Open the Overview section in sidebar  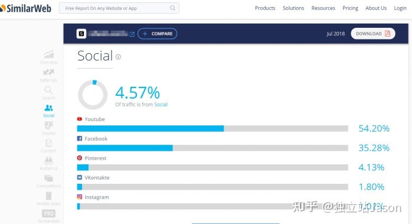[x=48, y=57]
